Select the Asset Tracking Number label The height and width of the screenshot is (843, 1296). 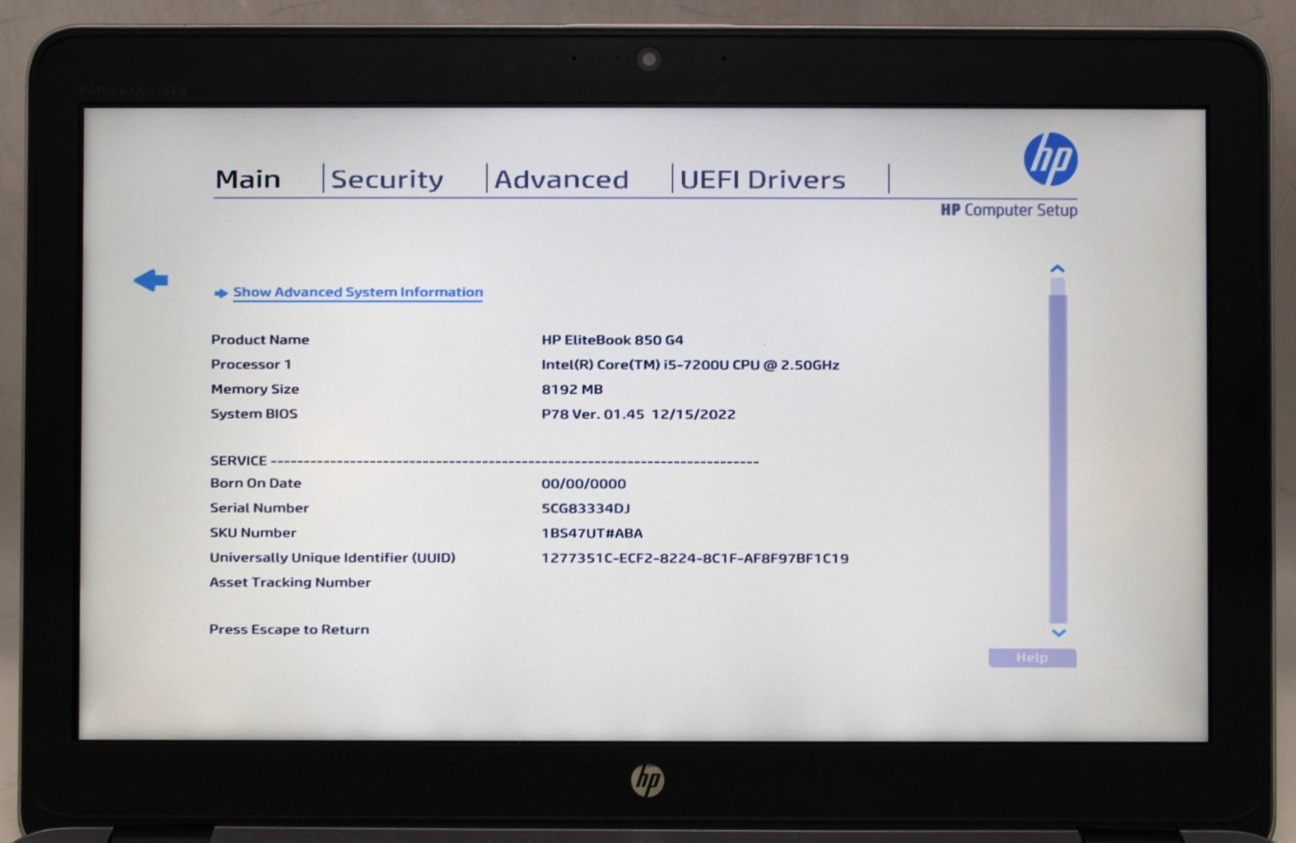click(x=290, y=582)
